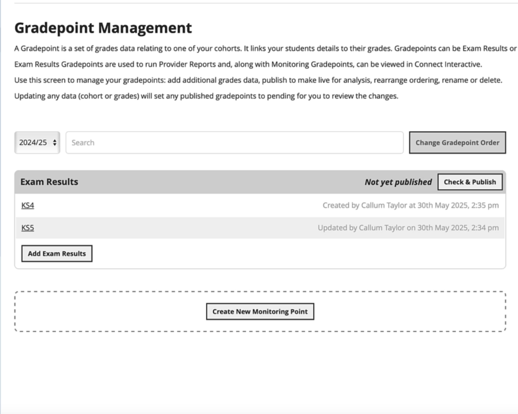This screenshot has height=414, width=518.
Task: Click the Check & Publish button
Action: coord(470,182)
